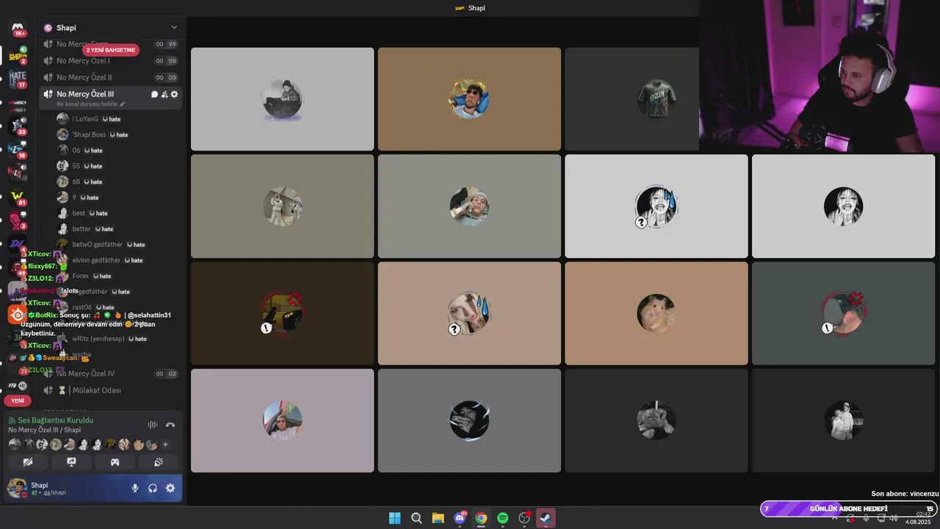Edit the channel status pencil icon
Viewport: 940px width, 529px height.
123,104
